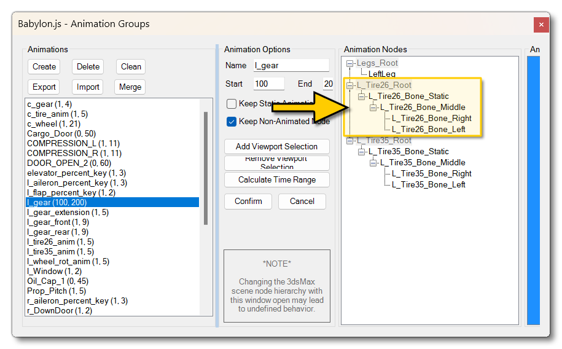This screenshot has height=349, width=562.
Task: Collapse the L_Tire26_Bone_Static node
Action: pos(362,96)
